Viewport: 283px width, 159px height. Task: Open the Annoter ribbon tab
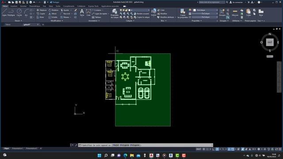(x=23, y=6)
